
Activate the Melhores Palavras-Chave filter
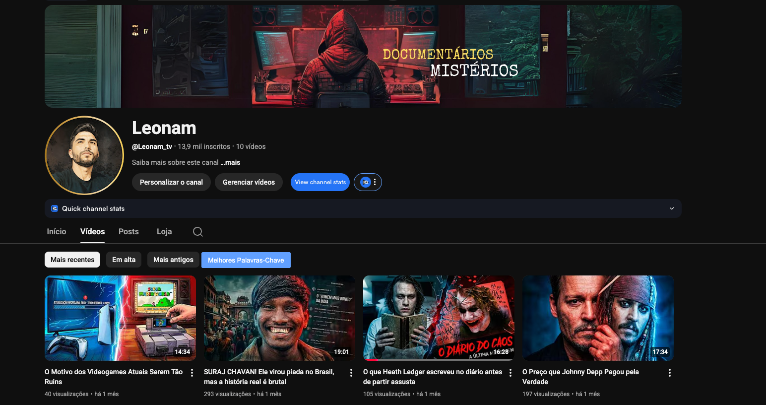246,260
